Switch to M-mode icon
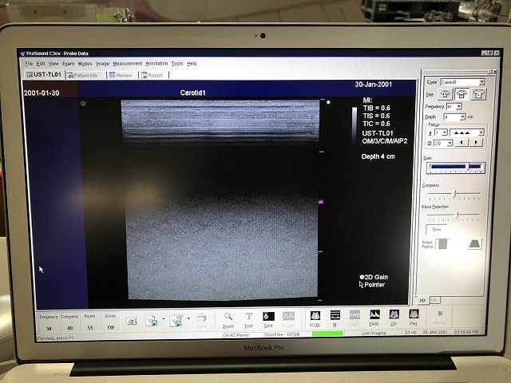Screen dimensions: 511x383 (x=335, y=319)
